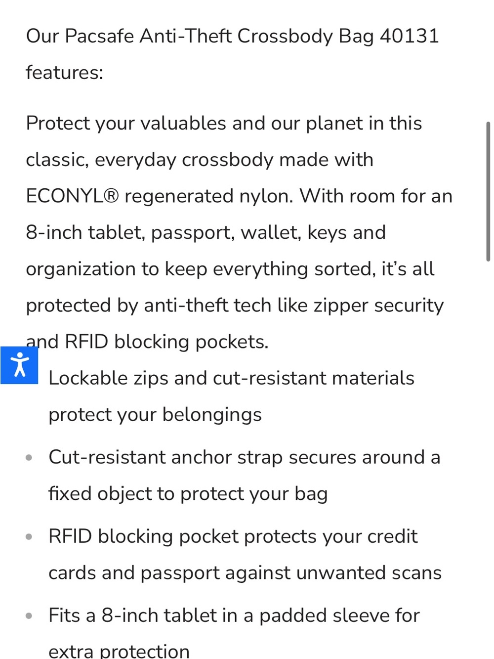Click 'Fits a 8-inch tablet in a padded sleeve' item

[234, 615]
